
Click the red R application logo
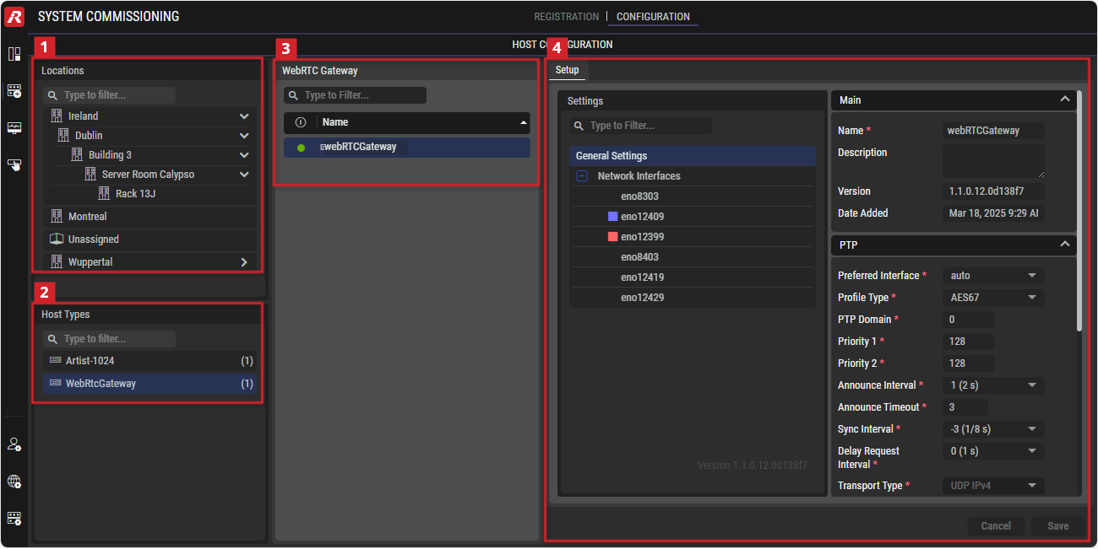coord(14,16)
